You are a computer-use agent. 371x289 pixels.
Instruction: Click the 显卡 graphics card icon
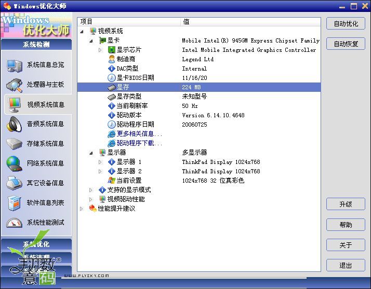[102, 40]
